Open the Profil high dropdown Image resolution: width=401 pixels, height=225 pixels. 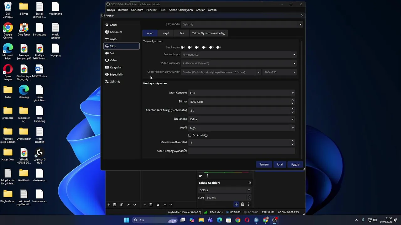tap(242, 128)
